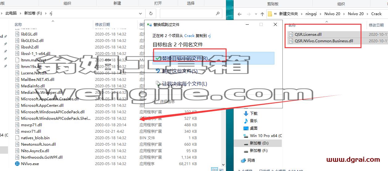The width and height of the screenshot is (388, 171).
Task: Select ltmm.manifest file icon
Action: (18, 60)
